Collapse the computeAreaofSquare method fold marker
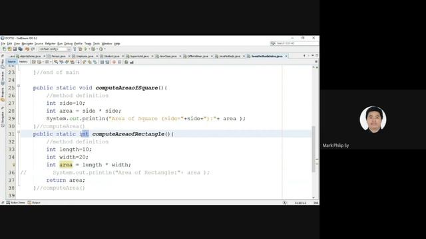The width and height of the screenshot is (426, 239). [x=19, y=86]
